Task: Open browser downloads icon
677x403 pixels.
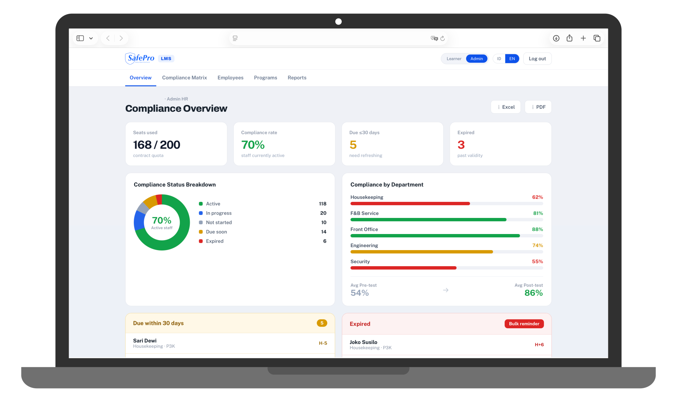Action: click(556, 38)
